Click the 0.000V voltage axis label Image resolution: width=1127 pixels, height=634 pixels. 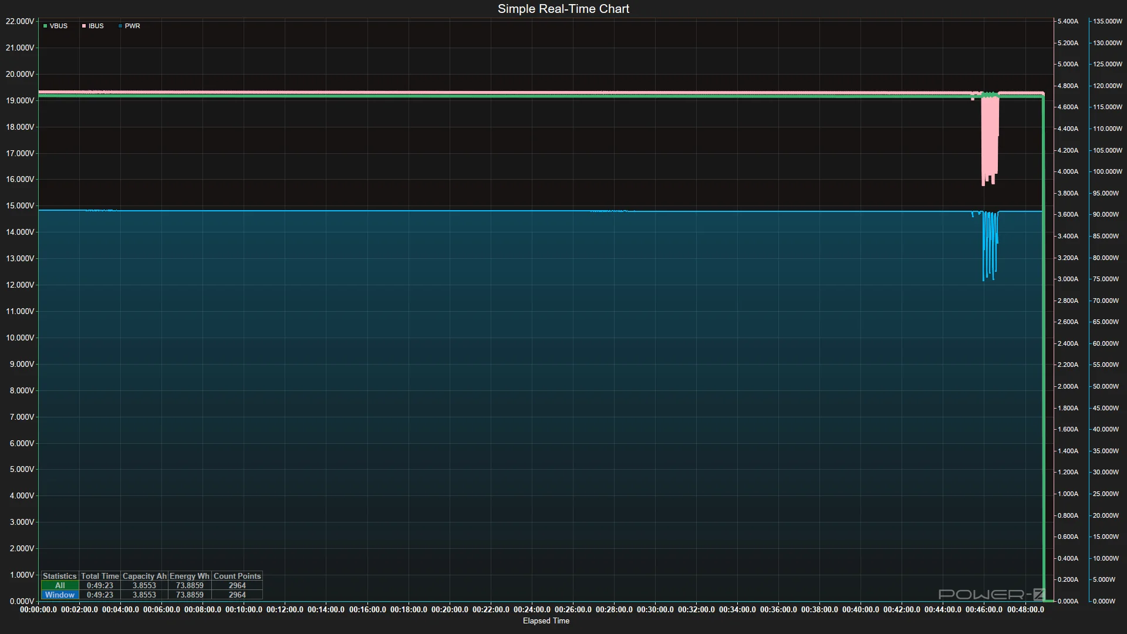click(x=22, y=601)
